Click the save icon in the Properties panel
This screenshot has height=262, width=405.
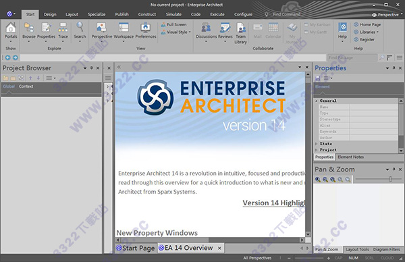click(x=318, y=78)
